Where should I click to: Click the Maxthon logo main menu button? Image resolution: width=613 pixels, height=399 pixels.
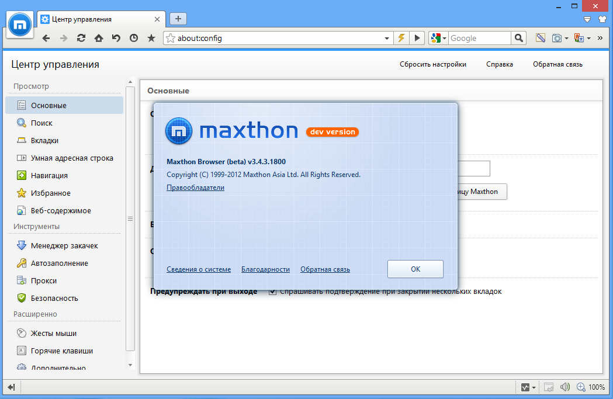point(20,24)
